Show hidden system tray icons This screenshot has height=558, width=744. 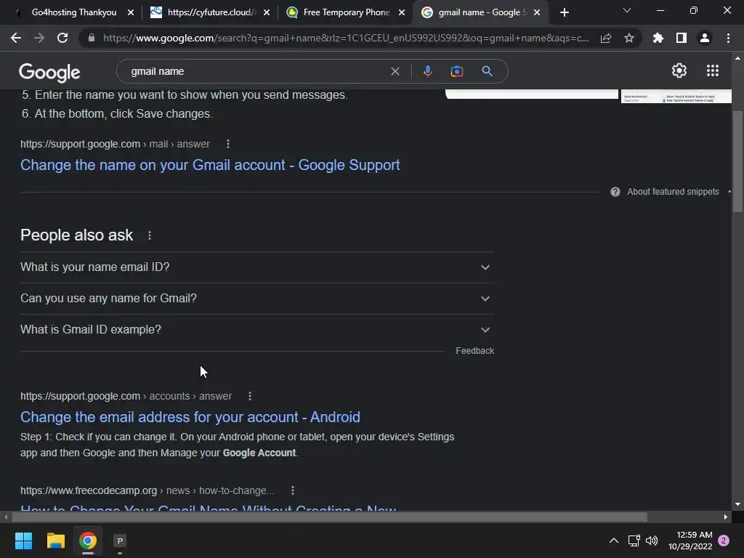613,541
